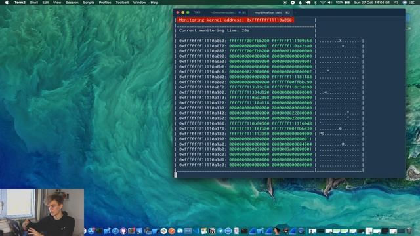The image size is (420, 236).
Task: Click memory row 0xfffffff11110a0f0
Action: (245, 87)
